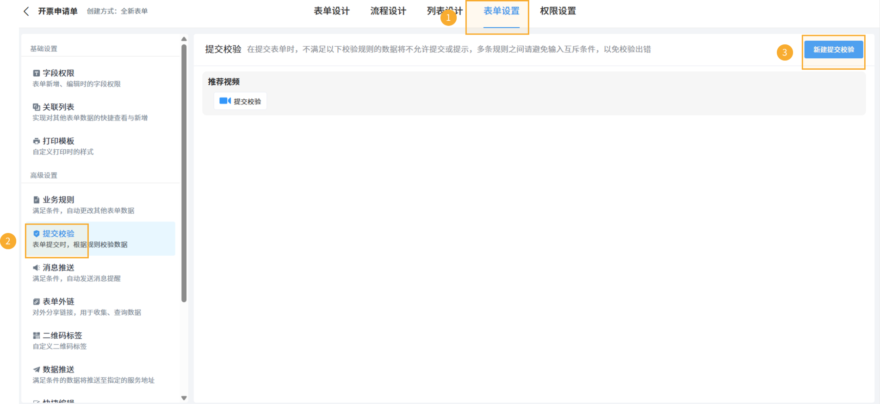
Task: Click 自定义打印时的样式 description text
Action: click(x=63, y=152)
